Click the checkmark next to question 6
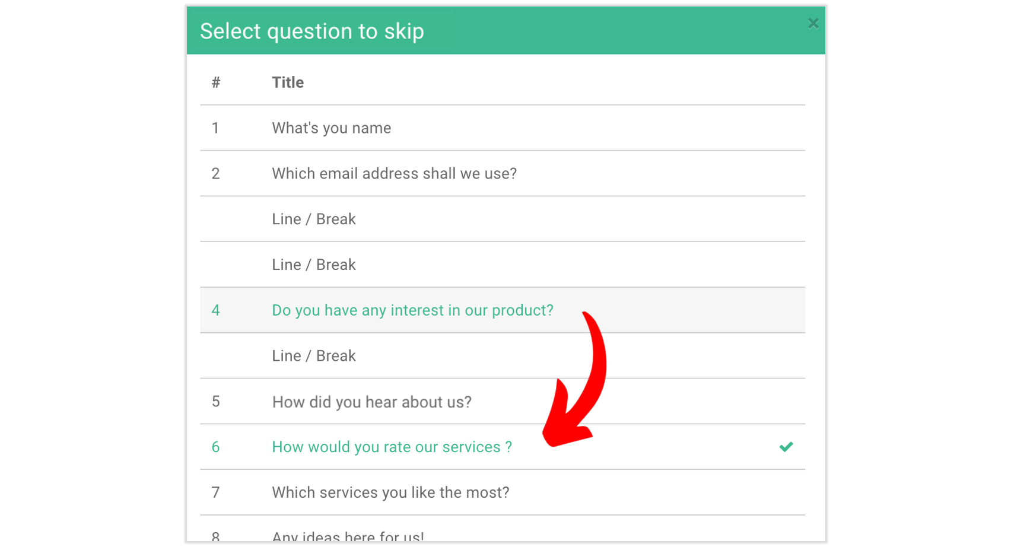 pos(786,447)
